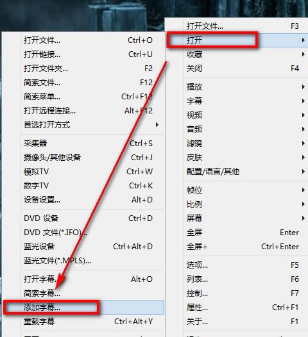308x337 pixels.
Task: Expand the 首选打开方式 submenu
Action: tap(93, 125)
